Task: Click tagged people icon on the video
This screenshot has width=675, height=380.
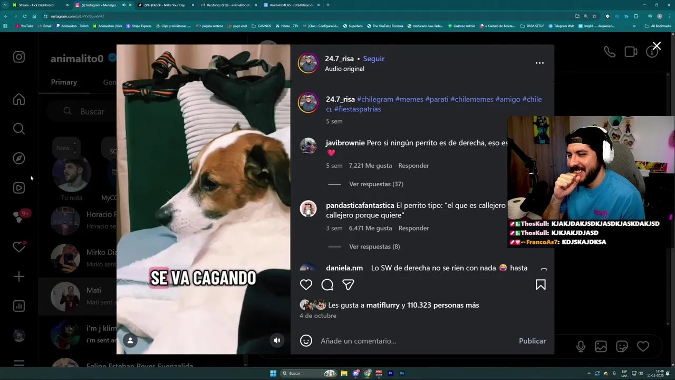Action: coord(130,340)
